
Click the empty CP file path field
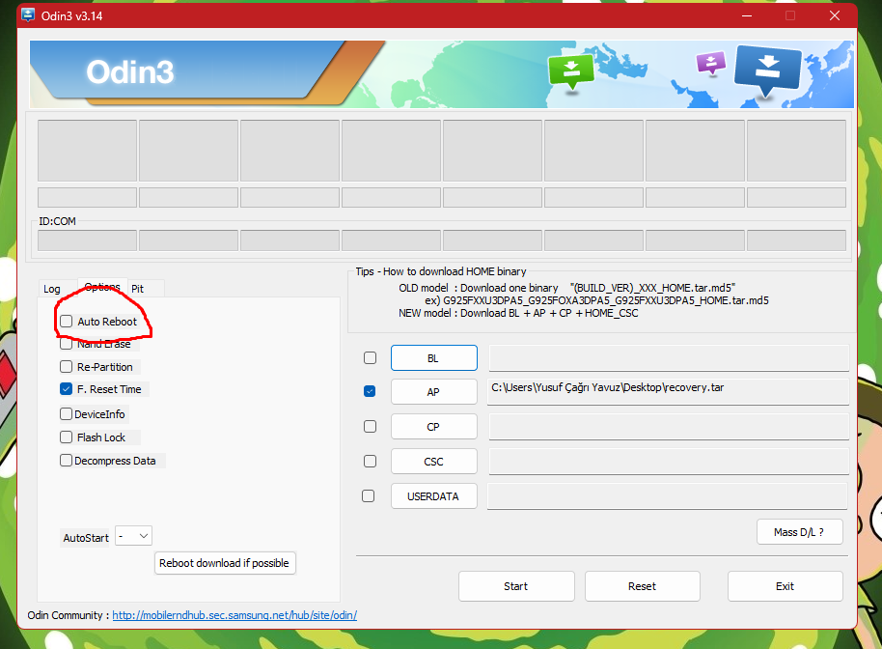click(669, 427)
